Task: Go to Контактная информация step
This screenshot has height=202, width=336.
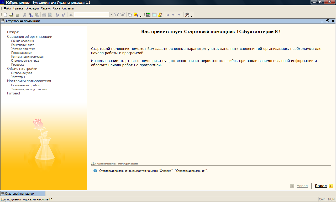Action: (28, 57)
